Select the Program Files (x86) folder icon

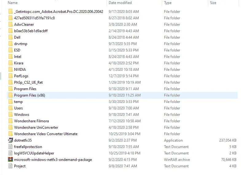click(10, 95)
